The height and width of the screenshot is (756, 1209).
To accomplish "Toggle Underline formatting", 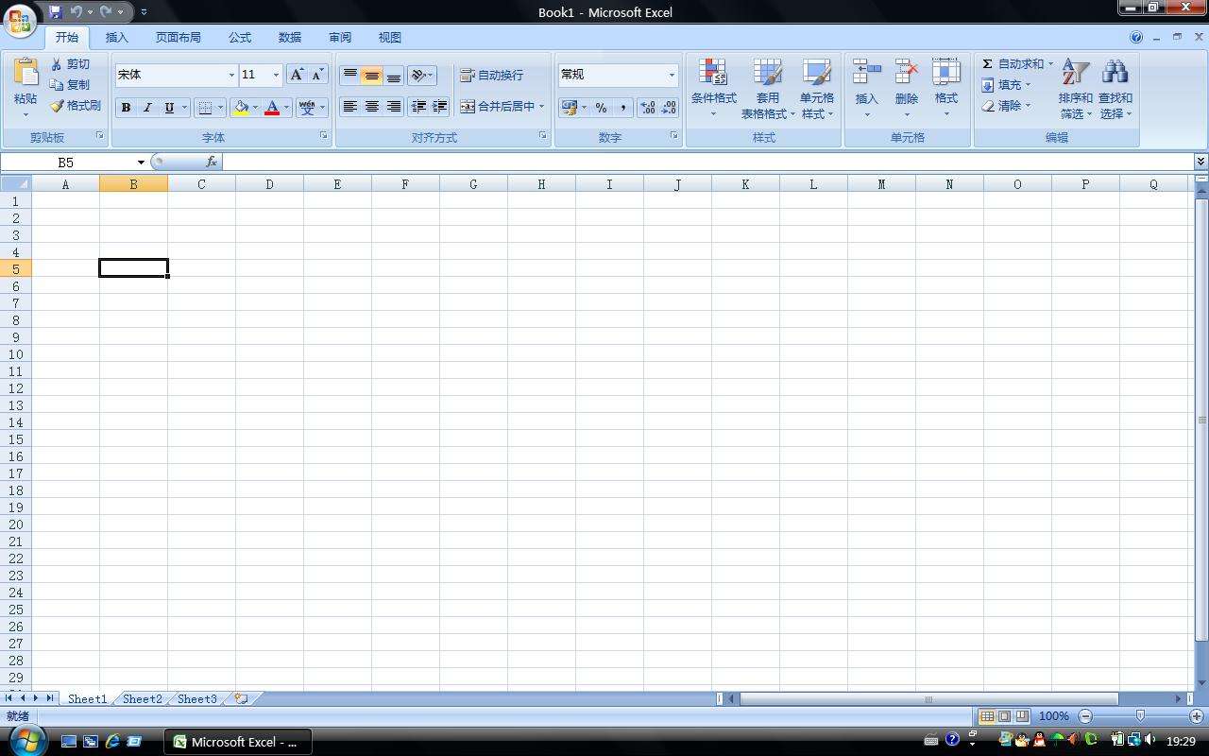I will (x=168, y=107).
